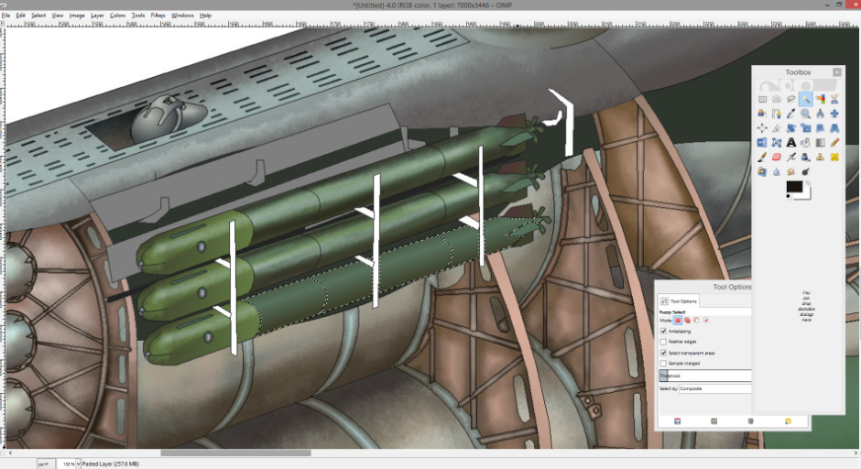Screen dimensions: 861x469
Task: Set Fuzzy Select mode to subtract from selection
Action: [696, 321]
